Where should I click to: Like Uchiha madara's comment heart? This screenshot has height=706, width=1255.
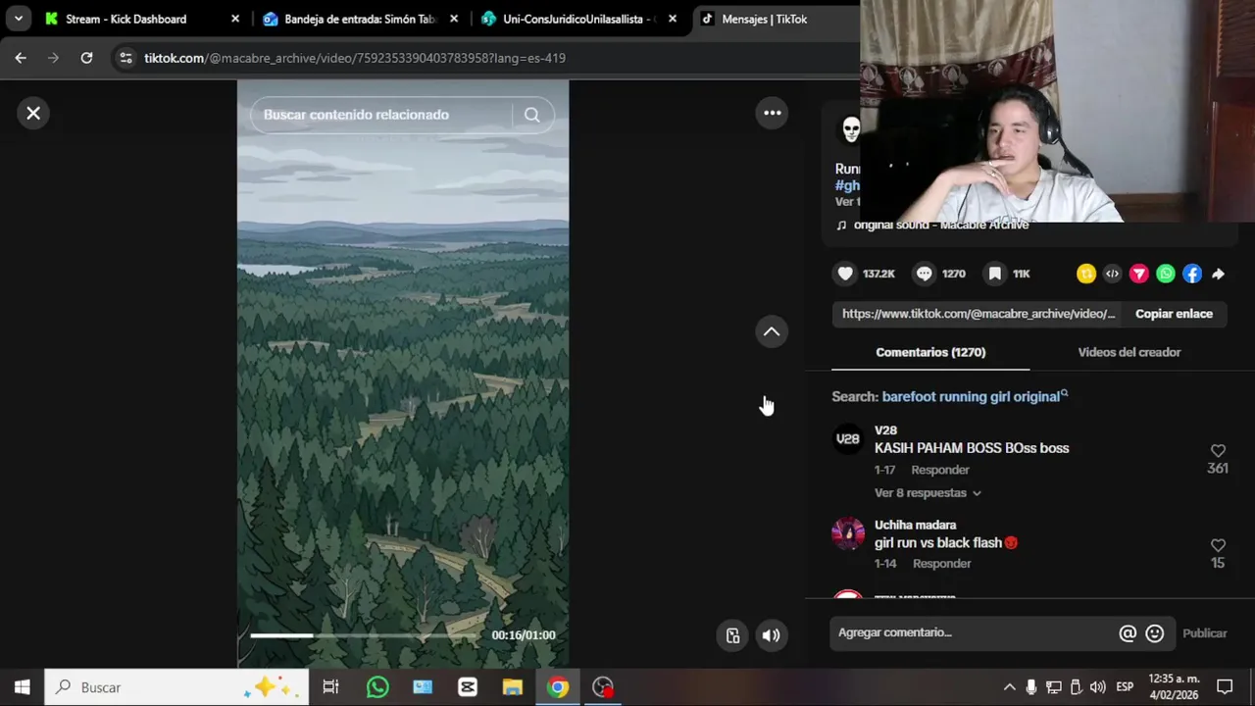pyautogui.click(x=1218, y=545)
